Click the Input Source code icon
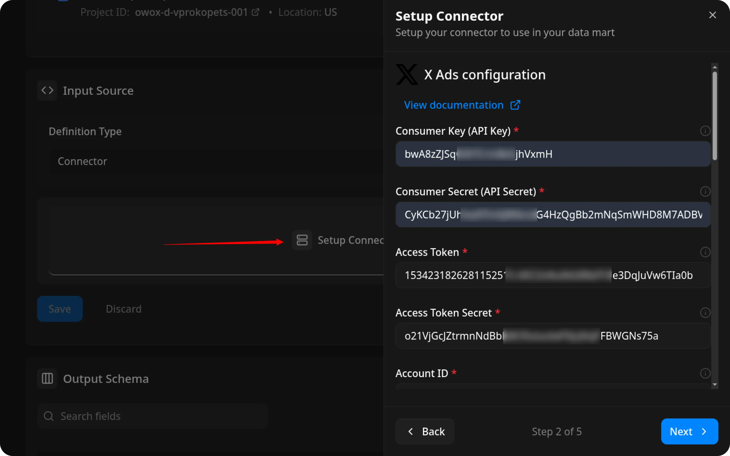The width and height of the screenshot is (730, 456). [47, 90]
